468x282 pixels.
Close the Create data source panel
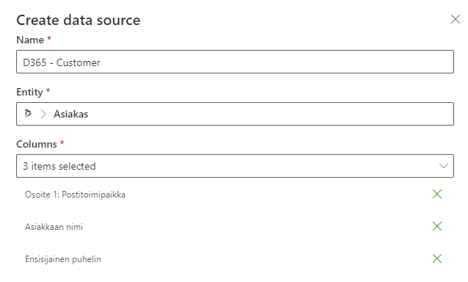click(x=456, y=19)
